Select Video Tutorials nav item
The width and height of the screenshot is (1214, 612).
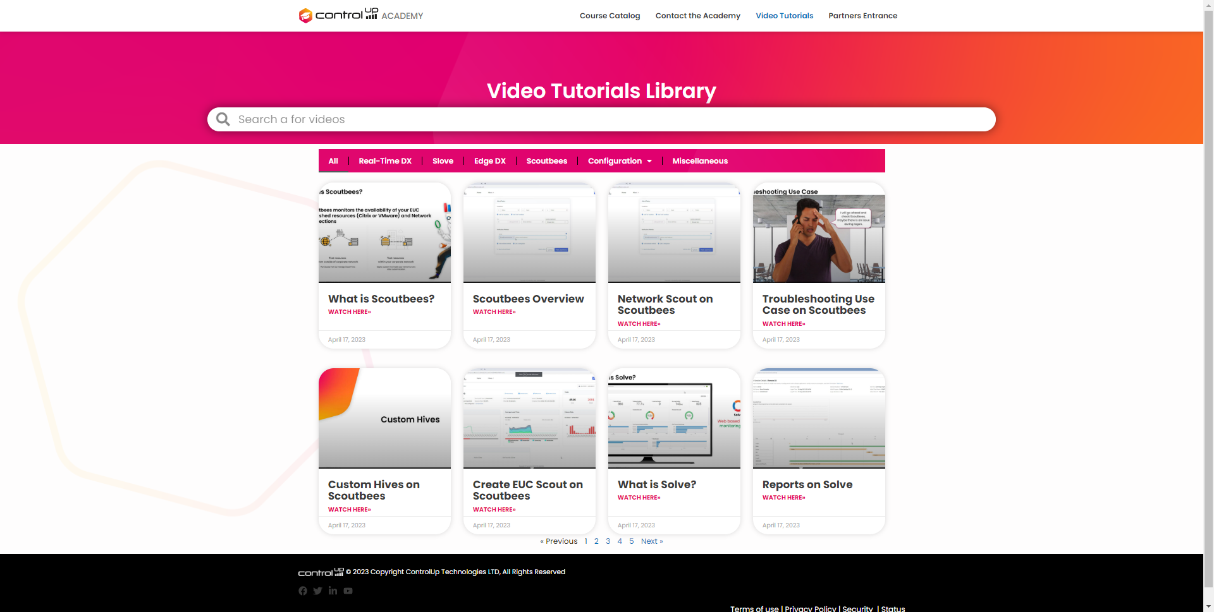[784, 16]
